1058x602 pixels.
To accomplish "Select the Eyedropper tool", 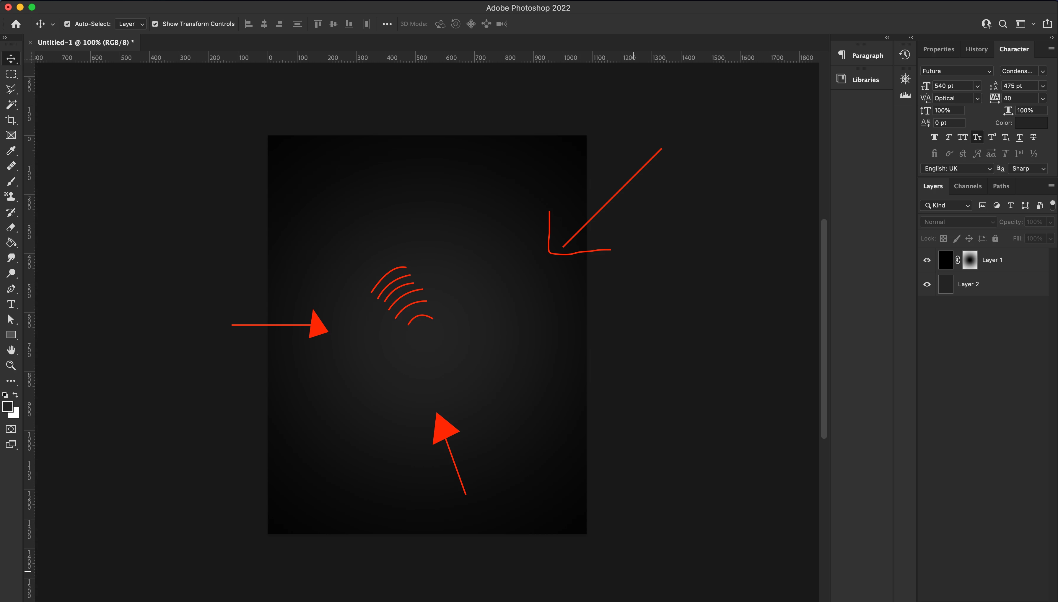I will point(11,150).
